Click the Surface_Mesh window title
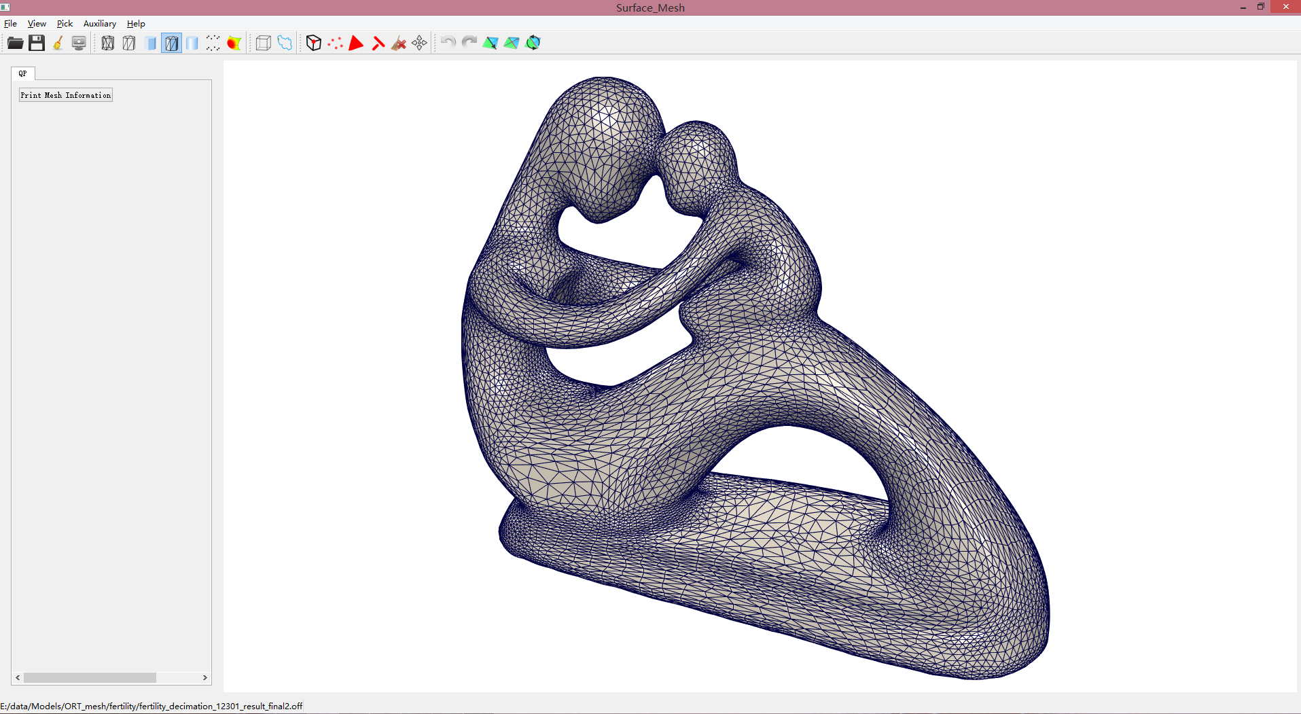 pos(650,8)
